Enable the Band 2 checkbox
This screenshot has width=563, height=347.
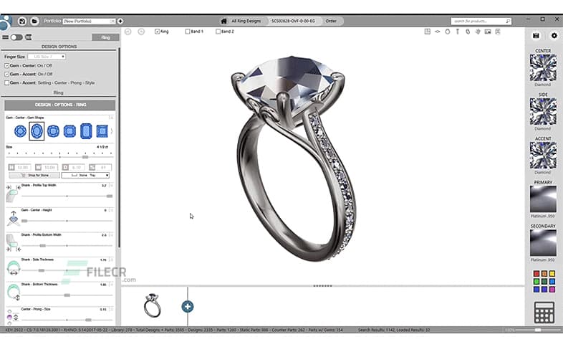click(218, 32)
